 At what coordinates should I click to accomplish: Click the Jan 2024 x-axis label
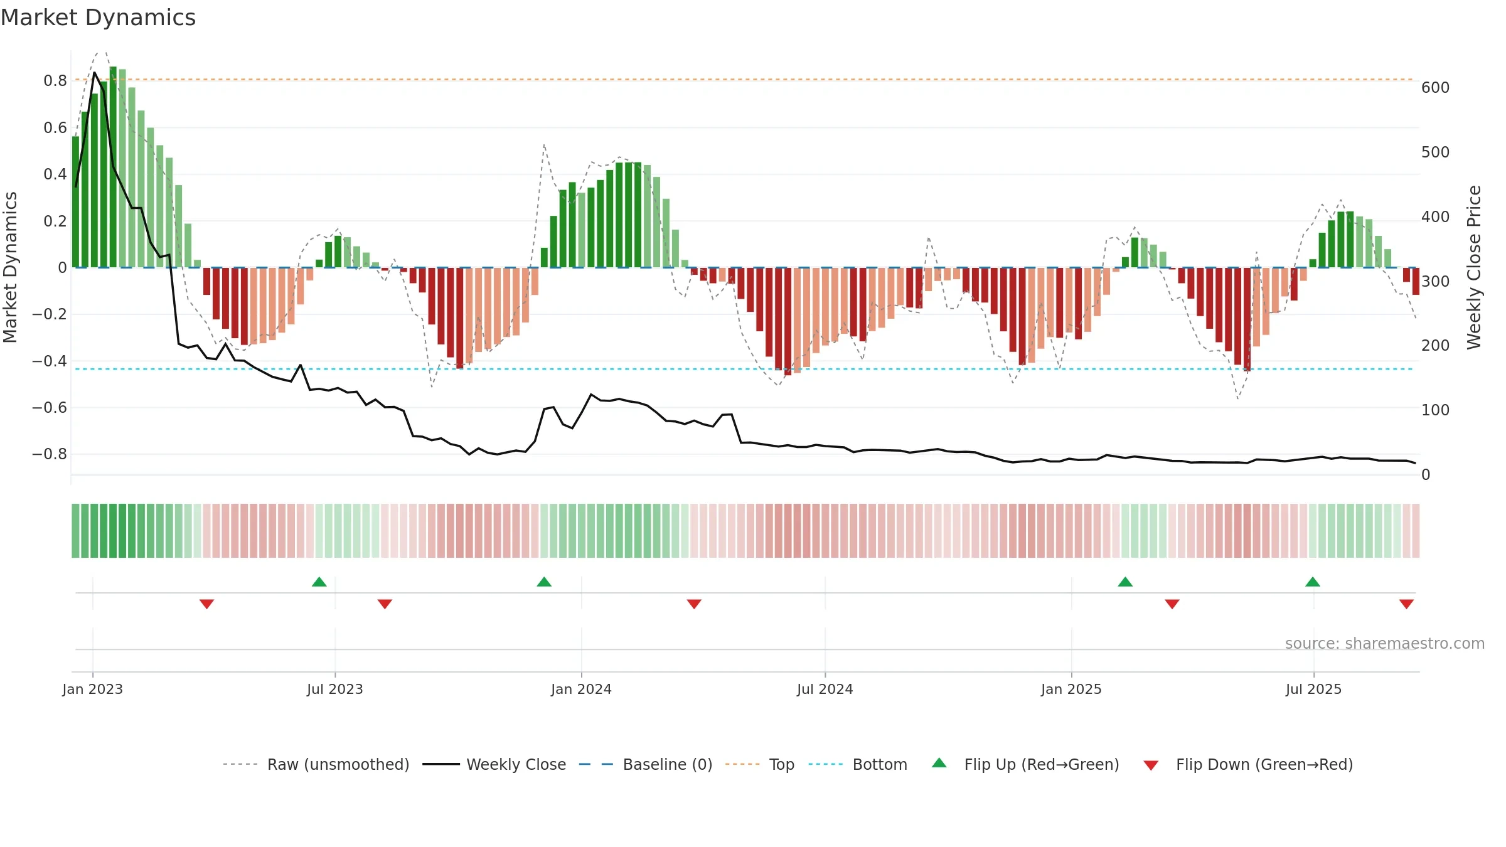pyautogui.click(x=582, y=689)
